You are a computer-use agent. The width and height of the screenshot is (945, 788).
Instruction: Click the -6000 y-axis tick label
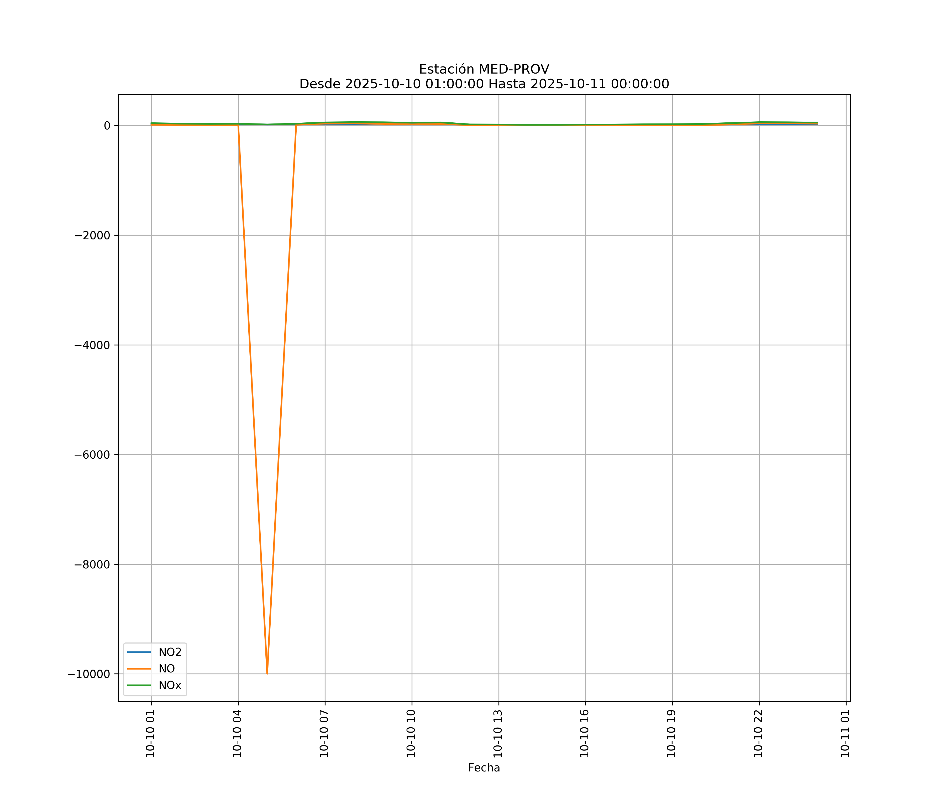coord(92,455)
